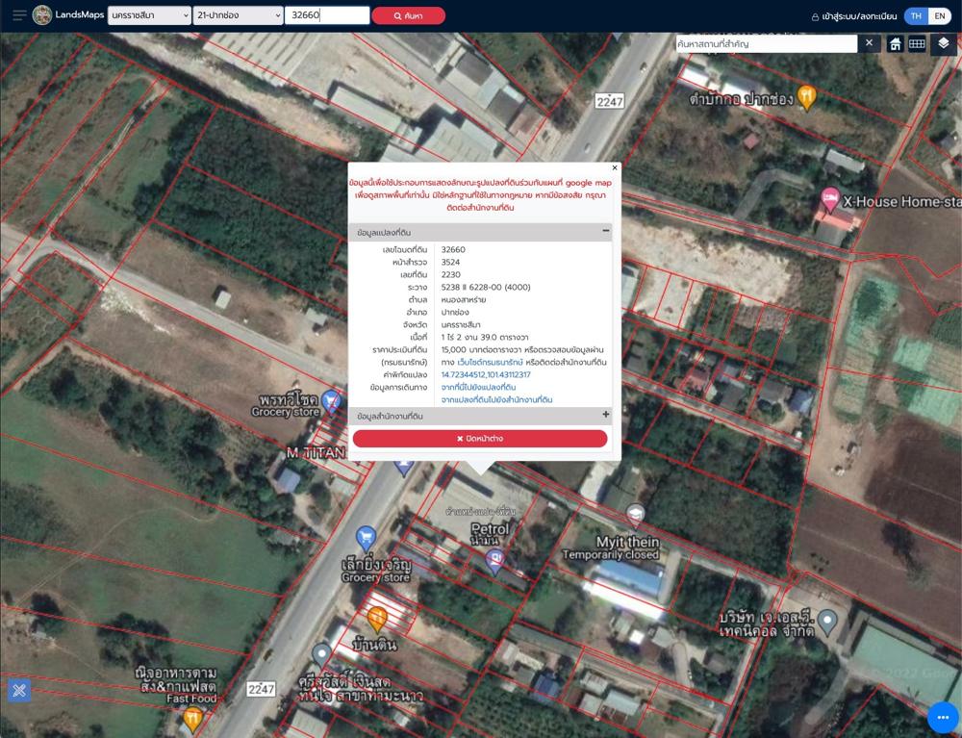Focus the ค้นหาสถานที่สำคัญ place search field

767,43
